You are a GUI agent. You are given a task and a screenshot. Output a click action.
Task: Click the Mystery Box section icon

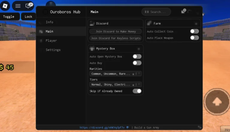tap(92, 48)
